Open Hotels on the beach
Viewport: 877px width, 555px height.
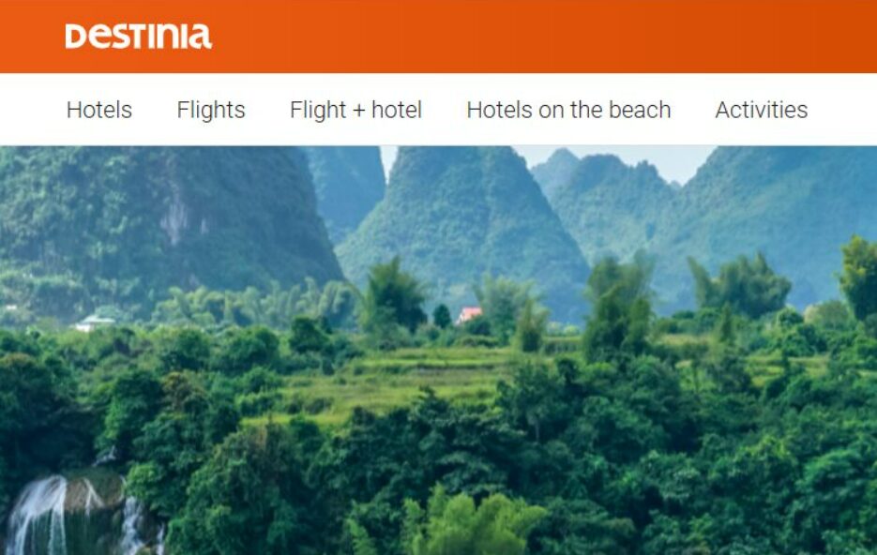click(x=568, y=110)
